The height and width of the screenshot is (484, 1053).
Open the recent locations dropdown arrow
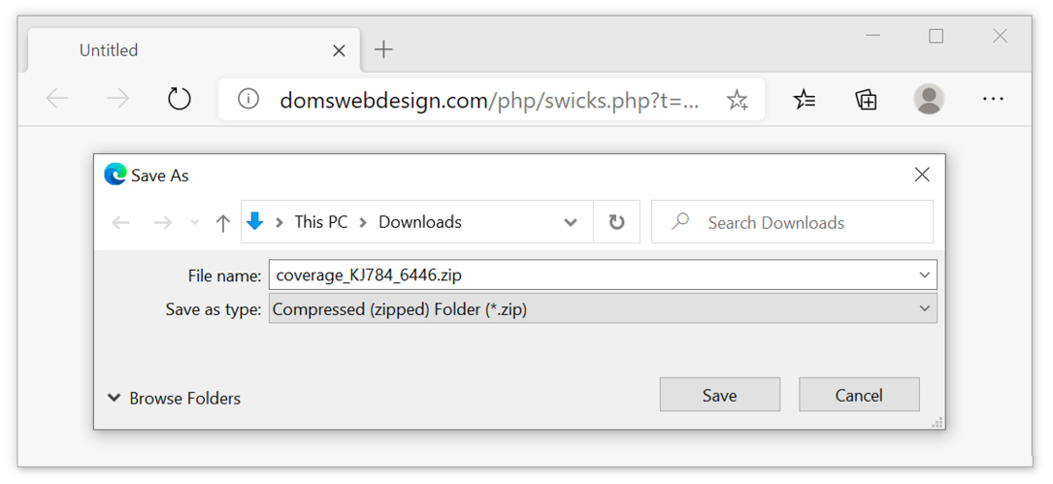195,223
